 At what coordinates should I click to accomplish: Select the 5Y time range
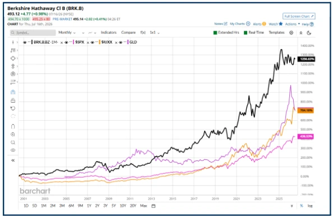(x=114, y=206)
